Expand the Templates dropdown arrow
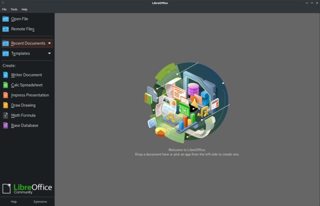The image size is (320, 206). (x=49, y=53)
